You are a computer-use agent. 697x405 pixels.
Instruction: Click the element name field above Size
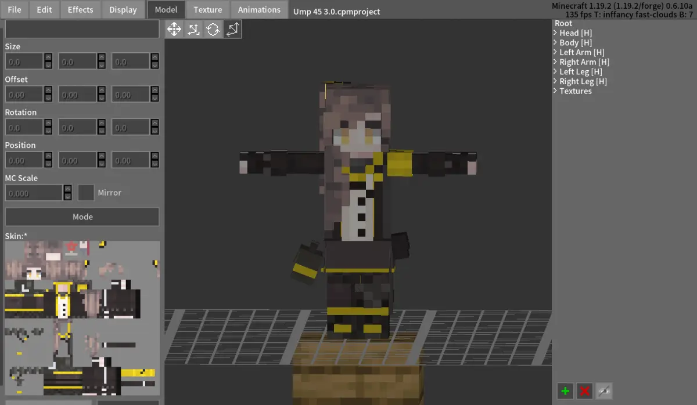pyautogui.click(x=82, y=29)
